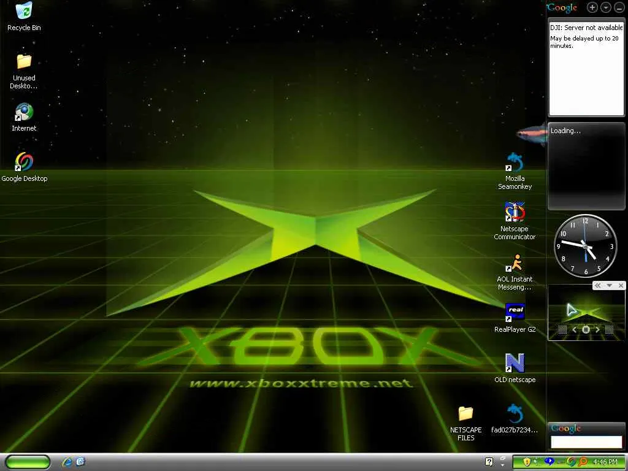Click the Google search box in sidebar
The height and width of the screenshot is (471, 628).
[x=586, y=442]
